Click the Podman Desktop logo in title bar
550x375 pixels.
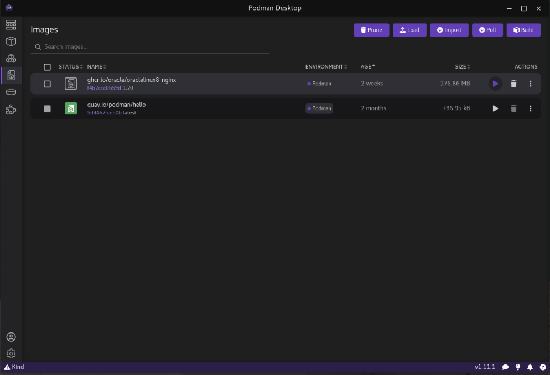tap(9, 8)
